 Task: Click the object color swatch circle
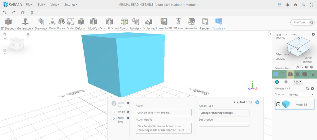click(277, 82)
